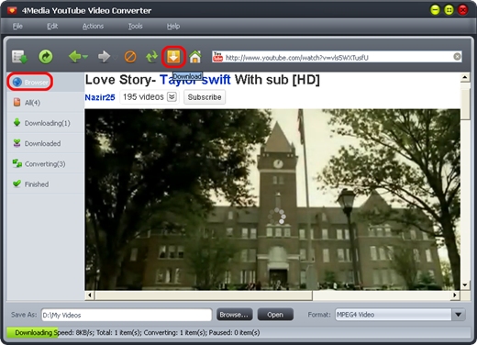Viewport: 477px width, 345px height.
Task: Maximize the window with grid button
Action: 449,10
